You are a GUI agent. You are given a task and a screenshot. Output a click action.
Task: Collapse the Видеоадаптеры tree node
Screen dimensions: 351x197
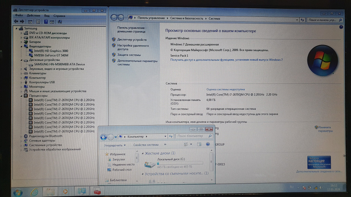[22, 46]
